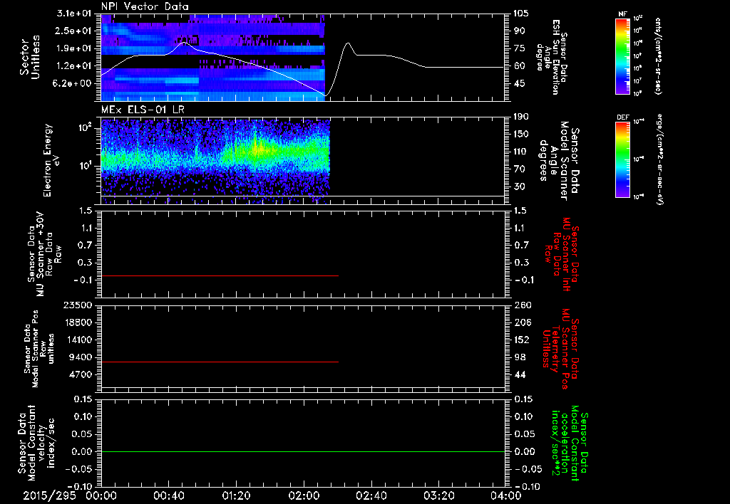The width and height of the screenshot is (730, 504).
Task: Click the '152' telemetry tick label
Action: click(x=521, y=340)
